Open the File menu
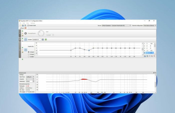175x113 pixels. (20, 23)
